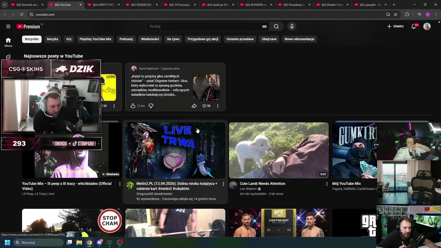This screenshot has height=248, width=441.
Task: Select the Na żywo filter chip
Action: click(173, 39)
